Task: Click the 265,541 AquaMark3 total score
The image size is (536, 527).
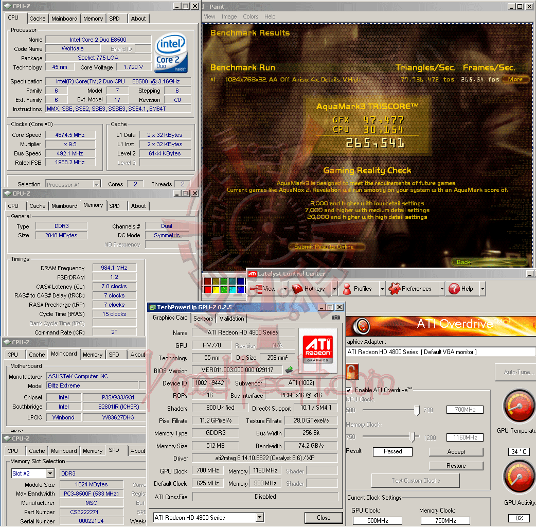Action: tap(374, 143)
